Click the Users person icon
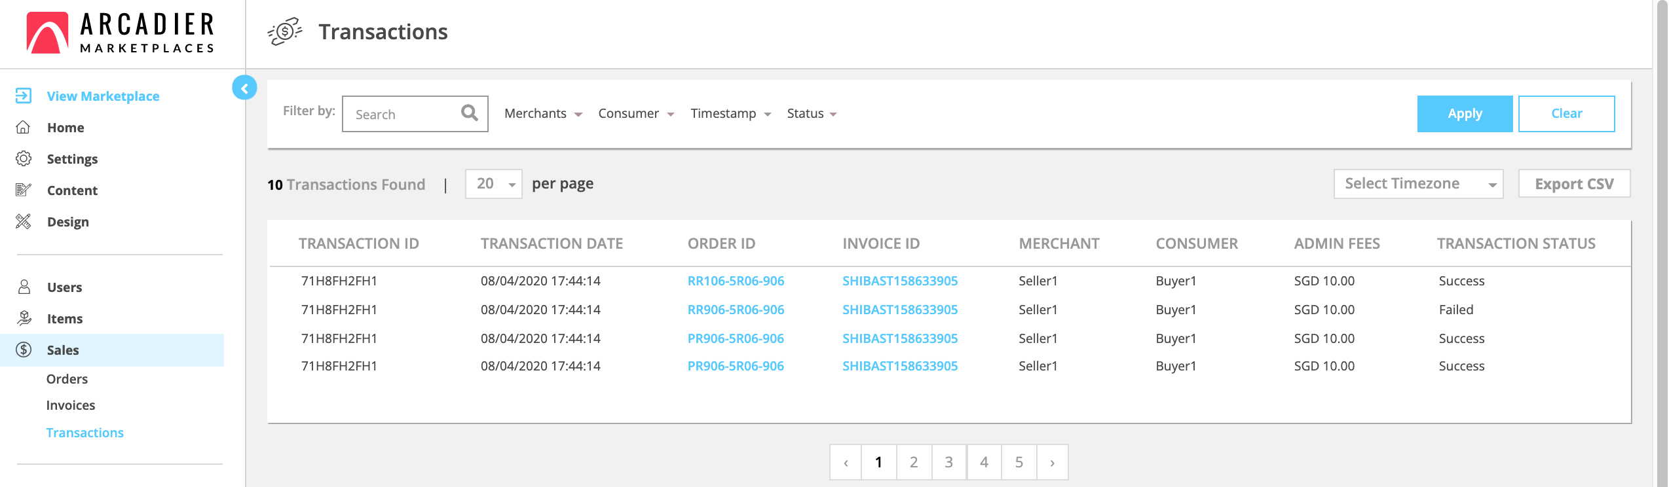This screenshot has width=1669, height=487. coord(24,287)
